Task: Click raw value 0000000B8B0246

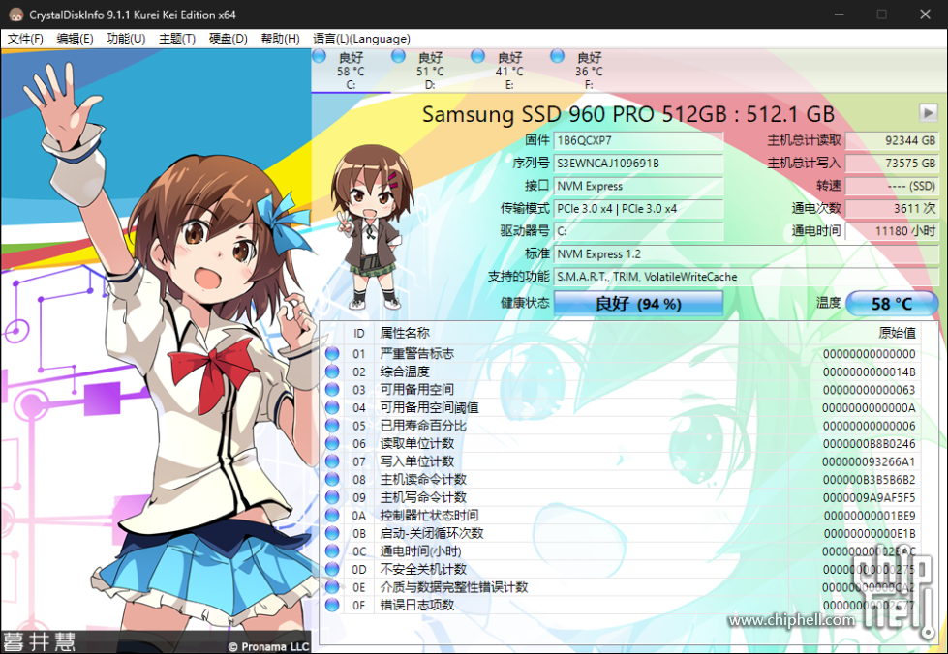Action: [x=870, y=444]
